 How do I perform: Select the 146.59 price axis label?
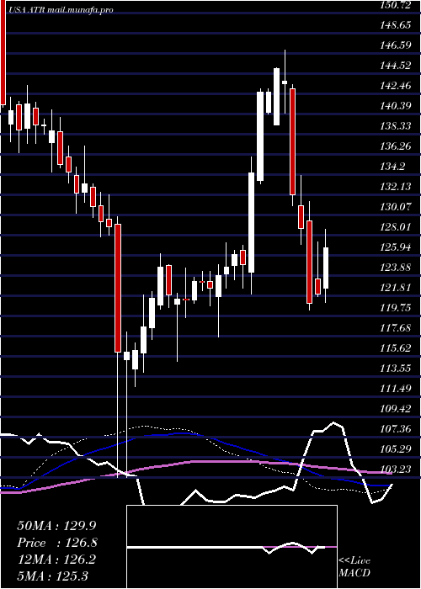[396, 45]
